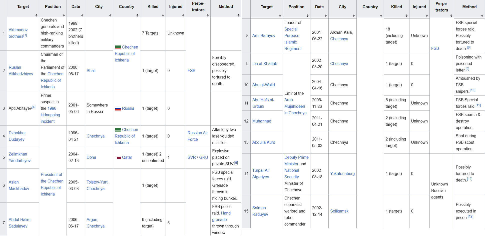The image size is (485, 236).
Task: Open the Hand grenade link
Action: (221, 216)
